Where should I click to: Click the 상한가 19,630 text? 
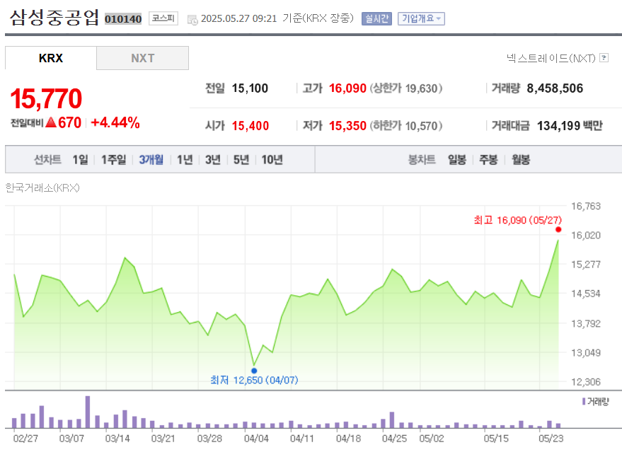[x=406, y=88]
